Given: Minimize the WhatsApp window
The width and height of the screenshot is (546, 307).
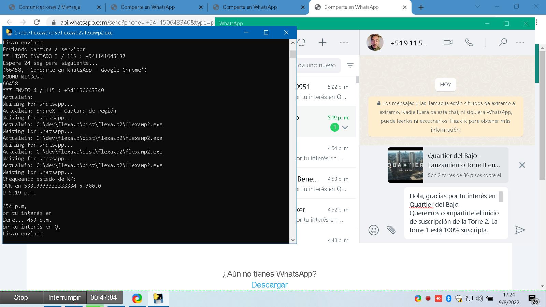Looking at the screenshot, I should 487,23.
